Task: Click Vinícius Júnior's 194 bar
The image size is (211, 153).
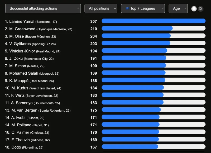Action: (154, 51)
